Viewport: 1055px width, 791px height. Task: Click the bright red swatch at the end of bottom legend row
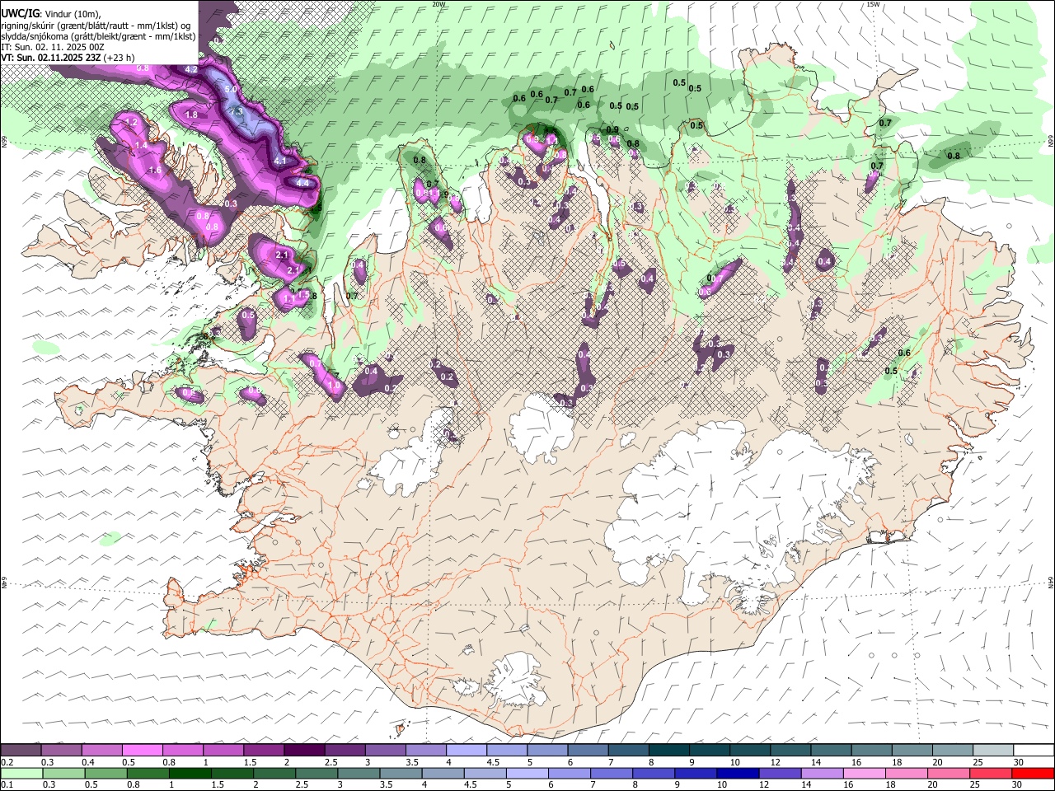point(1033,773)
